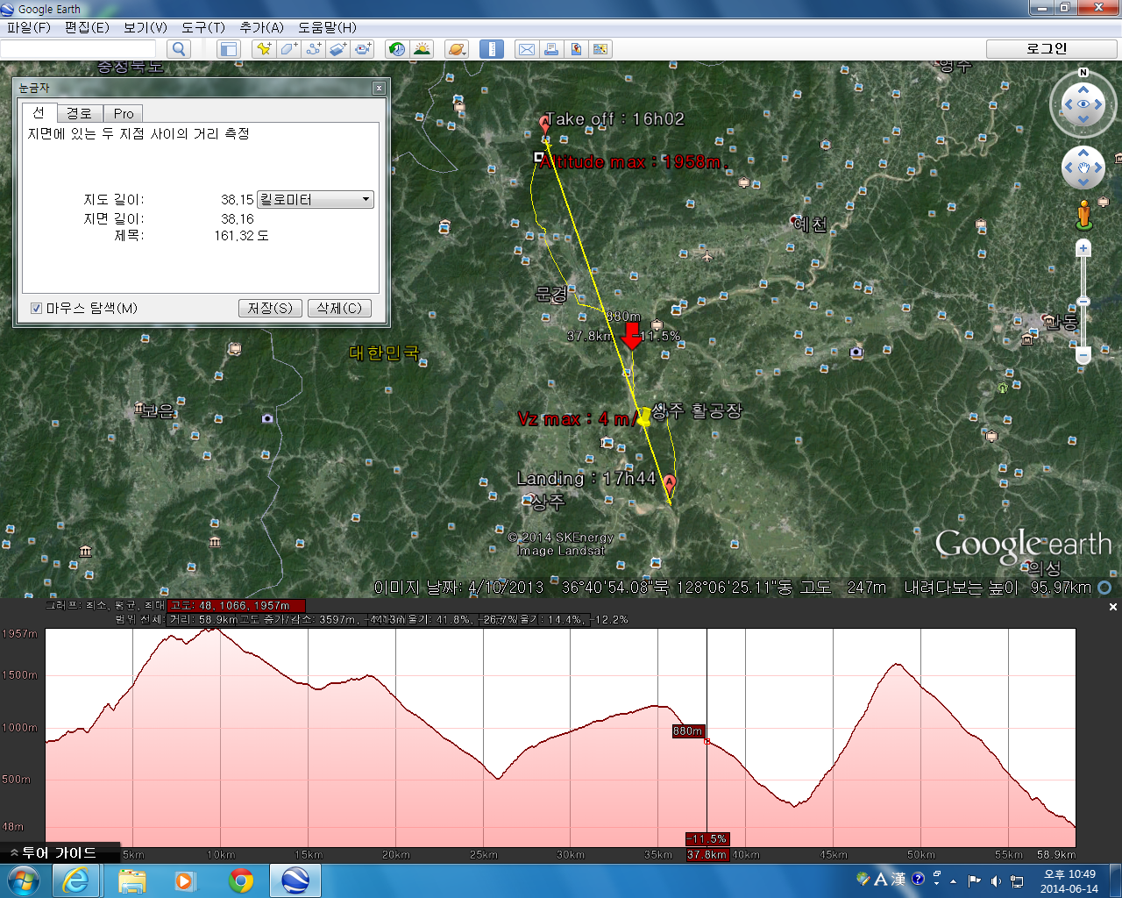The image size is (1122, 898).
Task: Click the network tray icon
Action: (1017, 880)
